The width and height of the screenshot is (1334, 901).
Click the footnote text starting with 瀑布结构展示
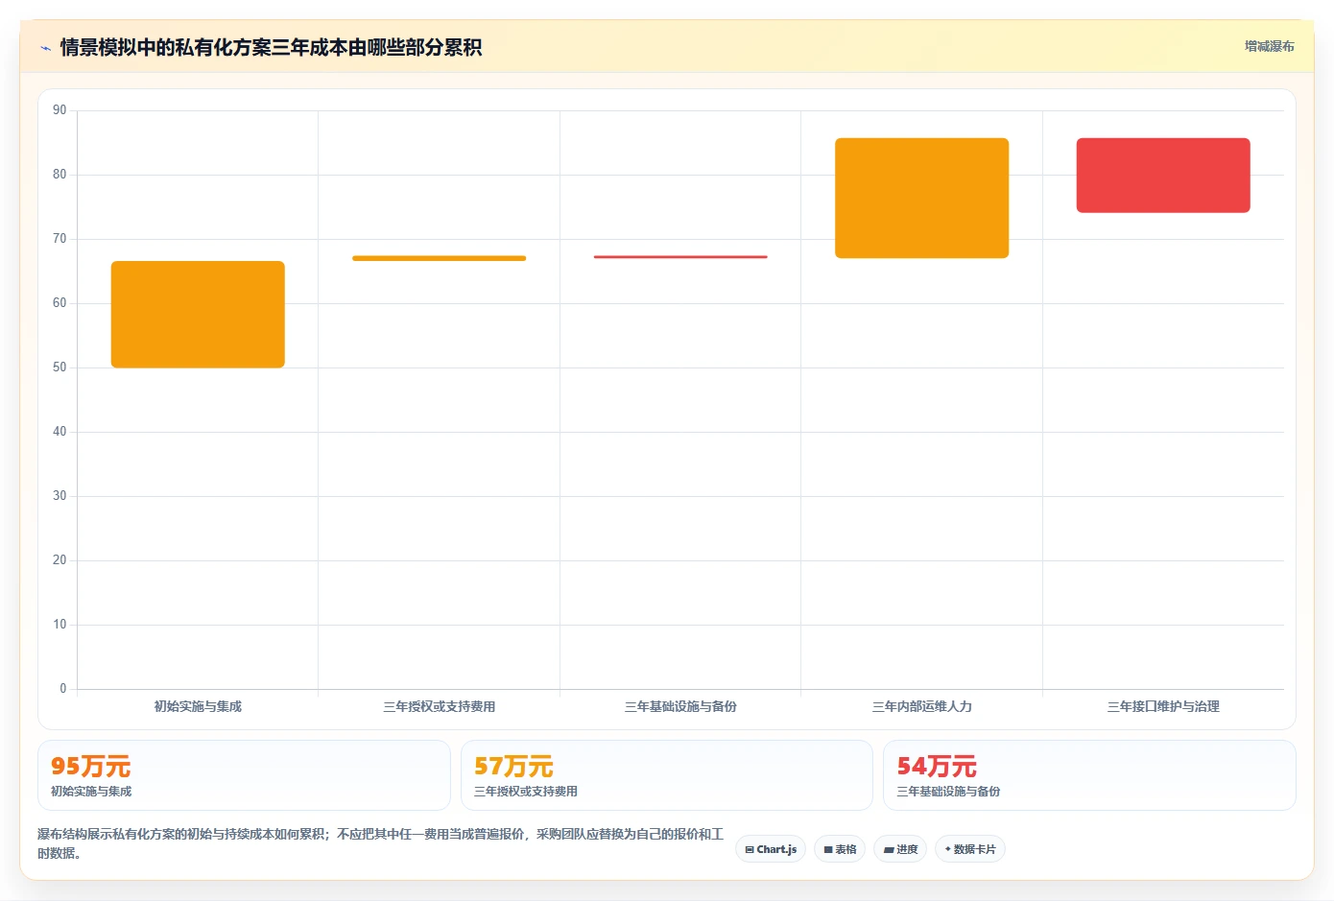(x=380, y=843)
